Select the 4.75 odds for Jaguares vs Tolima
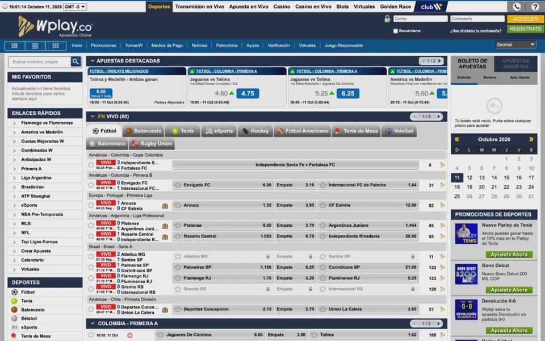 (x=248, y=94)
